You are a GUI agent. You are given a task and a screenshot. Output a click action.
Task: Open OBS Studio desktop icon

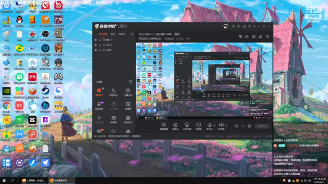click(x=45, y=35)
